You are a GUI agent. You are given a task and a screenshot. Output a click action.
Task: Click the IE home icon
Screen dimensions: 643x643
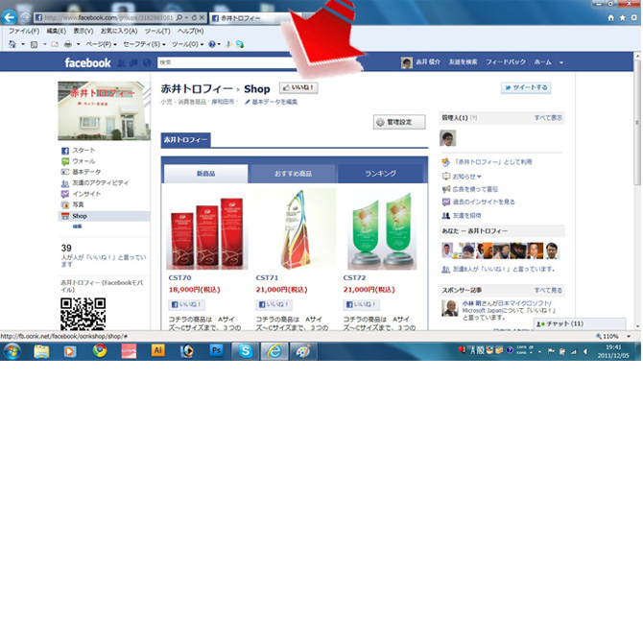click(611, 17)
